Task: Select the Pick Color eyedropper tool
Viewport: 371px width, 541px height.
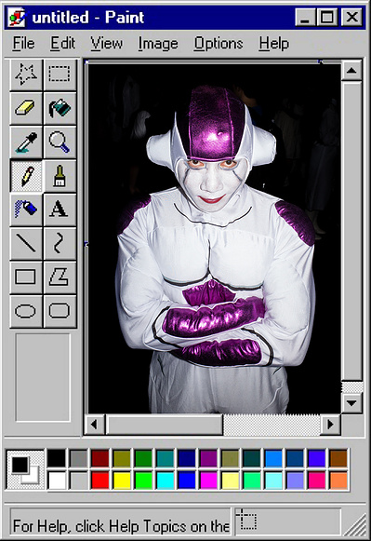Action: tap(26, 142)
